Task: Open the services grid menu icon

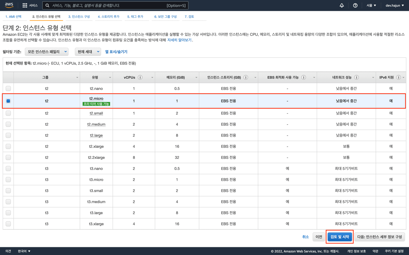Action: [25, 5]
